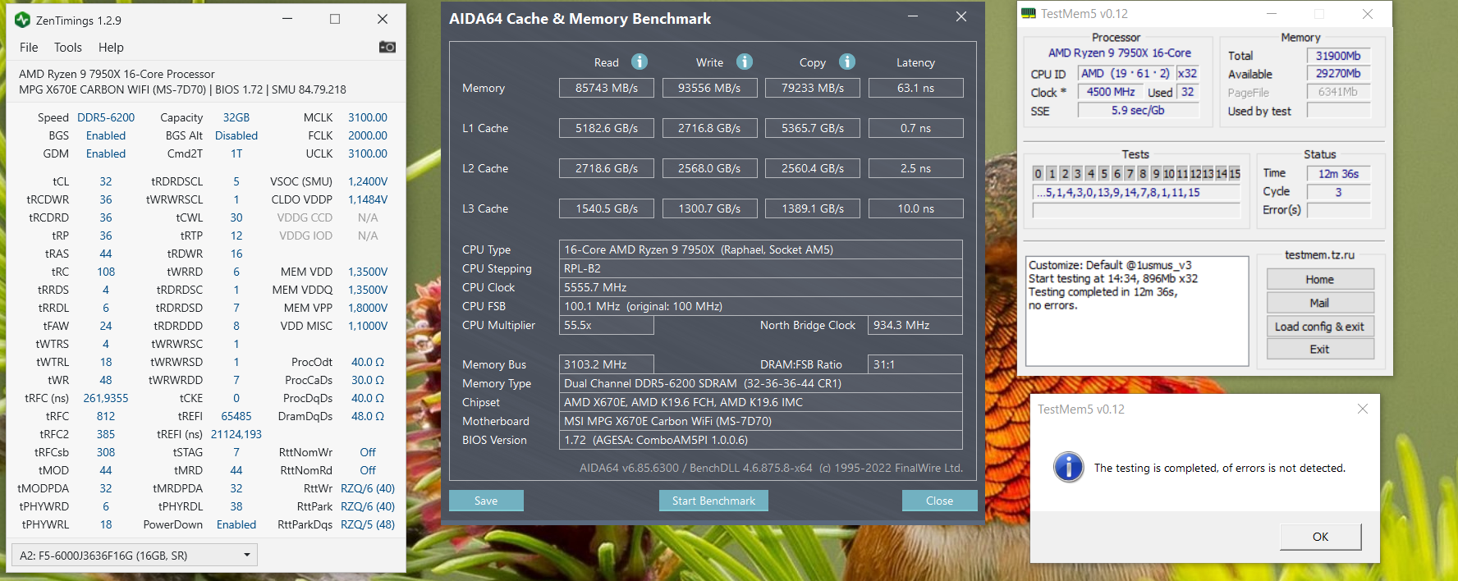Image resolution: width=1458 pixels, height=581 pixels.
Task: Click test number 0 box in TestMem5
Action: click(x=1038, y=173)
